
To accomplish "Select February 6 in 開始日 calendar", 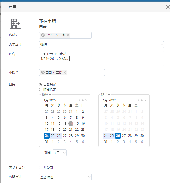I will pyautogui.click(x=83, y=142).
